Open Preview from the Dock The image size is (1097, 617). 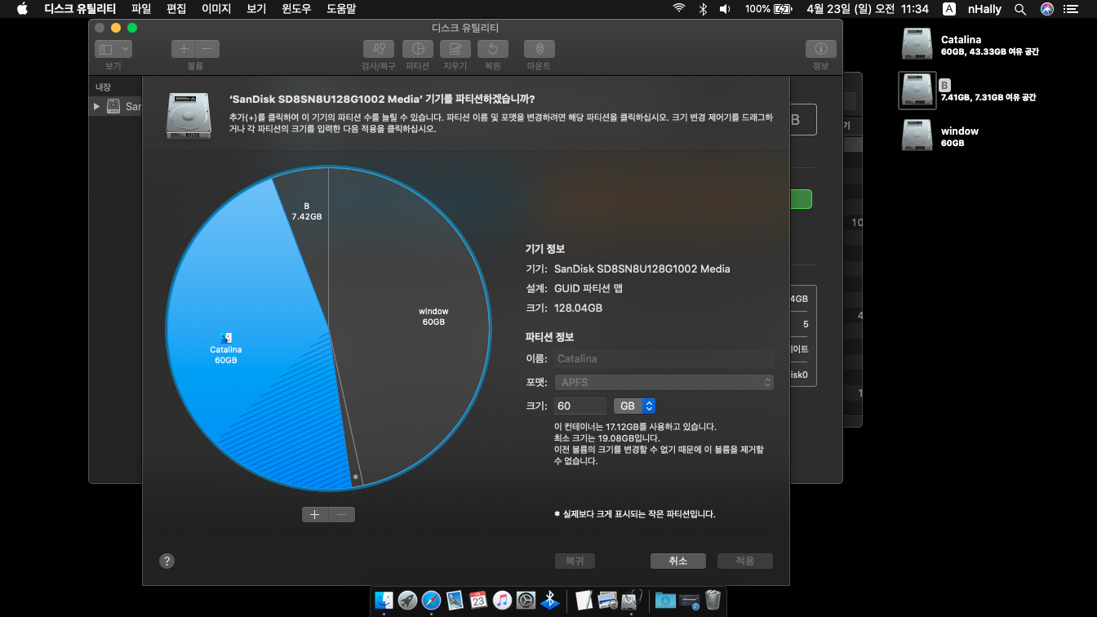606,600
